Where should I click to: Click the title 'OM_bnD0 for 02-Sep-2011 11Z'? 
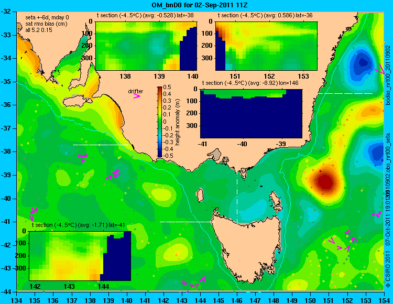(x=200, y=5)
